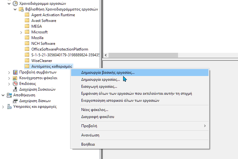
Task: Click the Mozilla folder icon
Action: [x=27, y=38]
